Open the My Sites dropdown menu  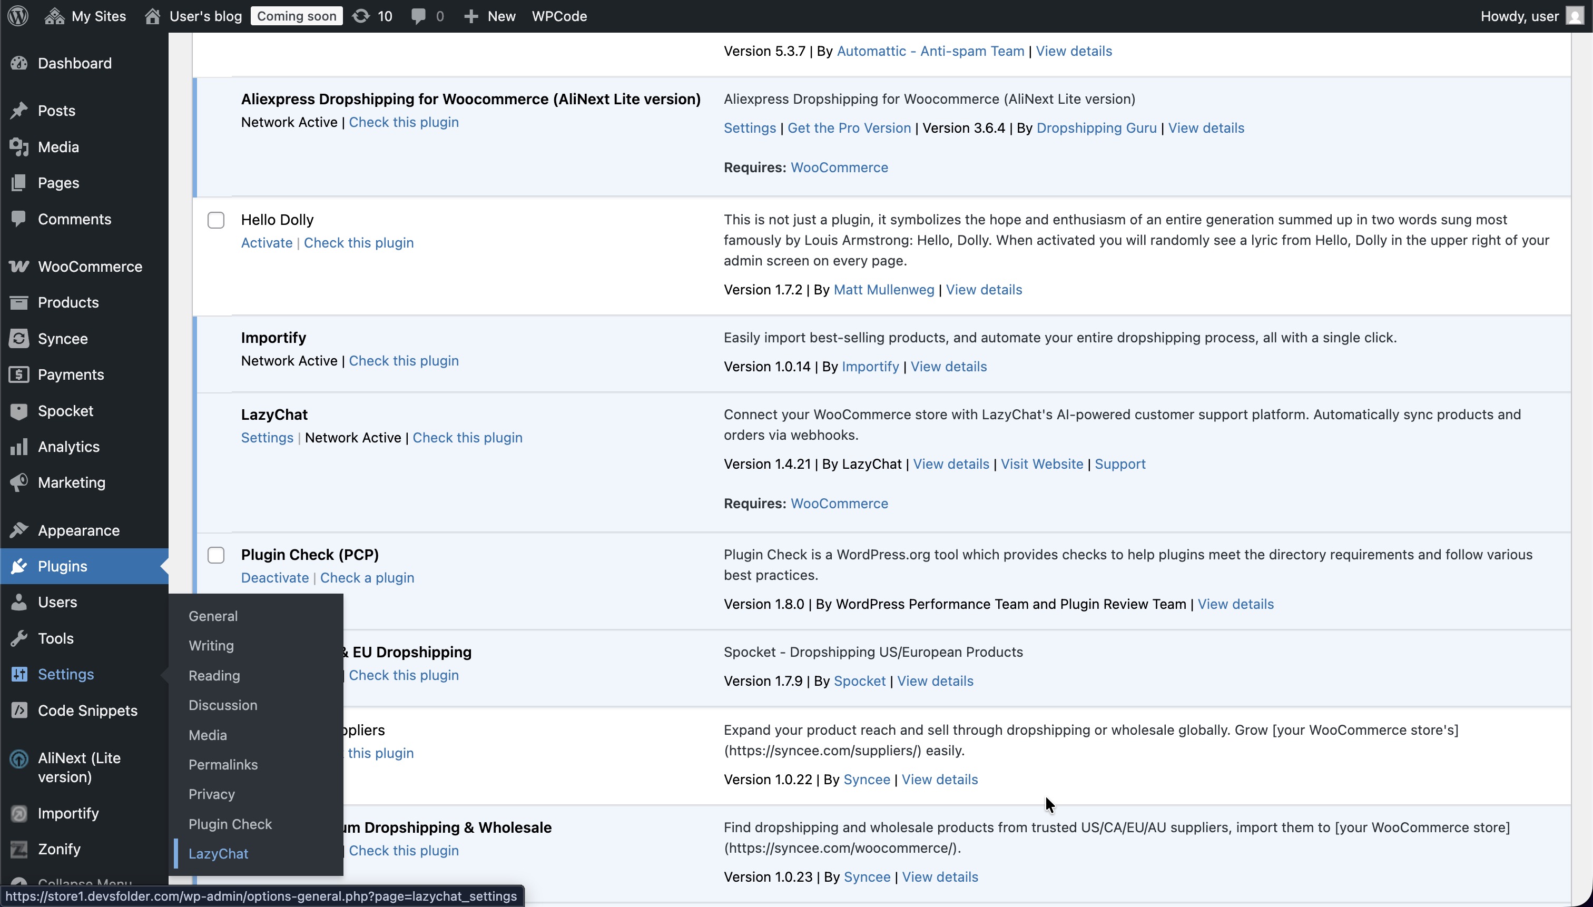[x=85, y=16]
